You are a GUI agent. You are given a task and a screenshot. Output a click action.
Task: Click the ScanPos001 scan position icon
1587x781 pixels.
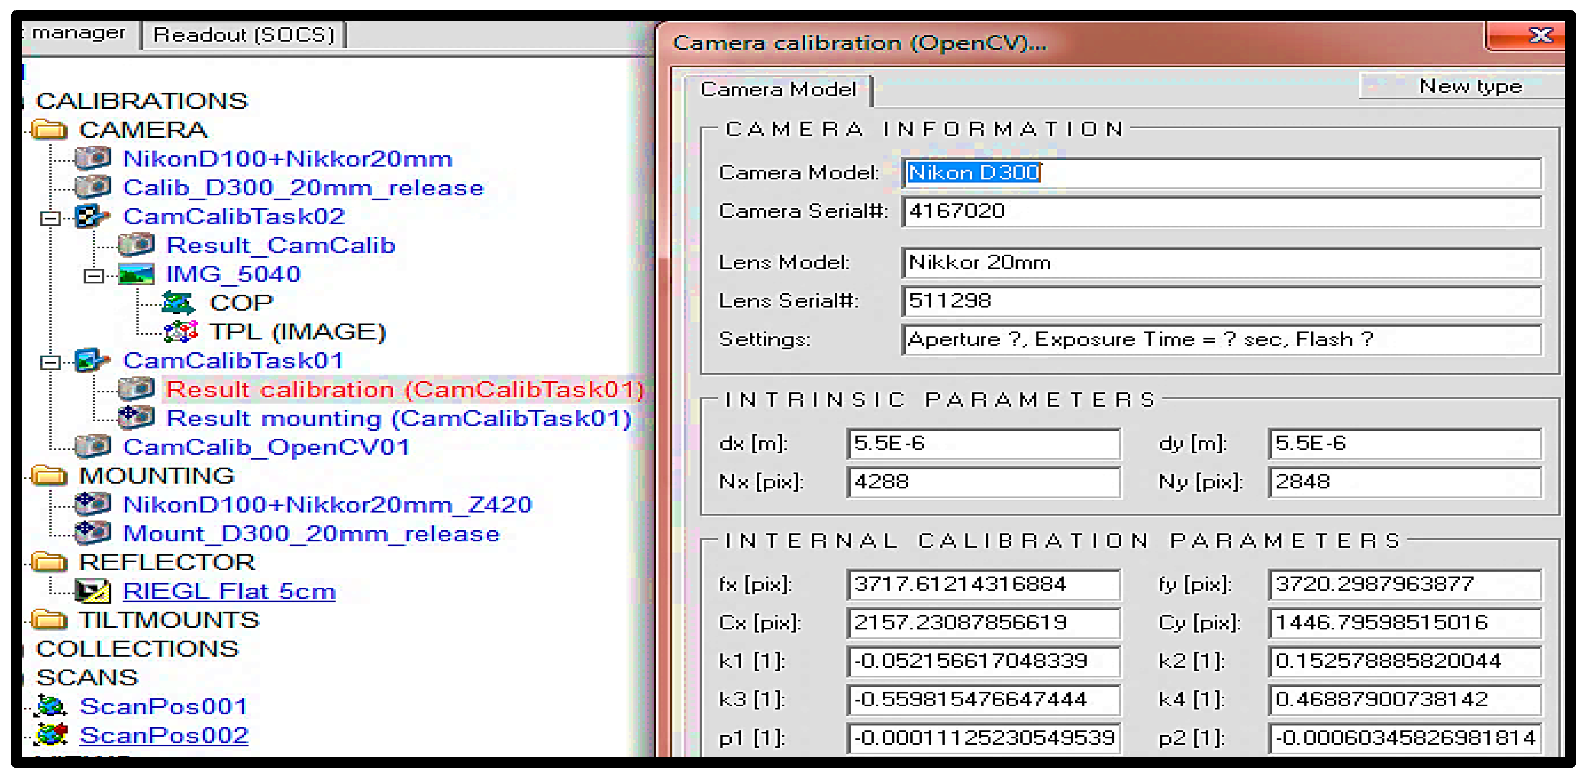coord(51,706)
